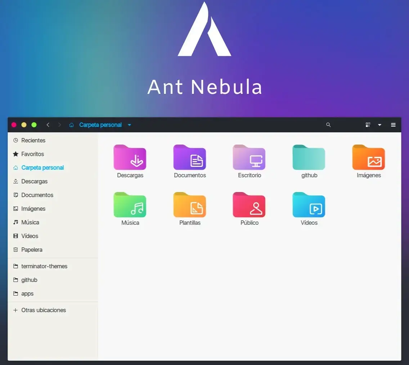Image resolution: width=409 pixels, height=365 pixels.
Task: Open the hamburger main menu
Action: 393,125
